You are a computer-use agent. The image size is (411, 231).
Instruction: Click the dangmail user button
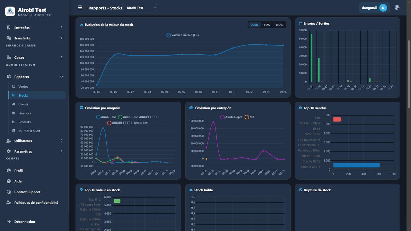tap(374, 8)
